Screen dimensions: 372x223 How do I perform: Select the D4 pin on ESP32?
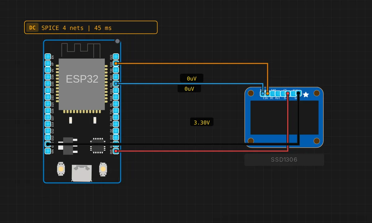pos(116,124)
